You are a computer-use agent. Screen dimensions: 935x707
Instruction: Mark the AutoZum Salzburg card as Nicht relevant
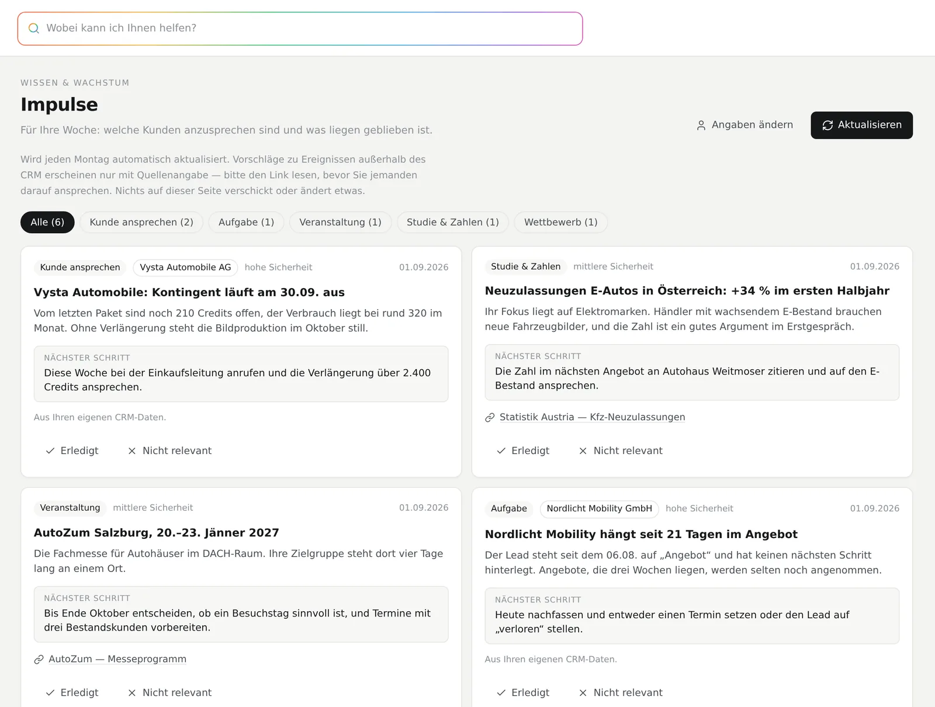pos(169,692)
